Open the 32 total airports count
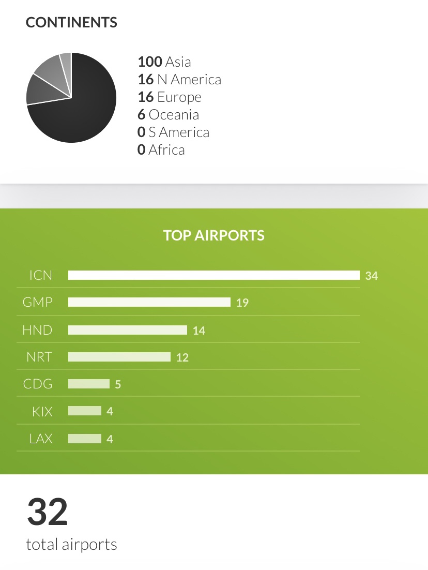Image resolution: width=428 pixels, height=570 pixels. pyautogui.click(x=48, y=512)
